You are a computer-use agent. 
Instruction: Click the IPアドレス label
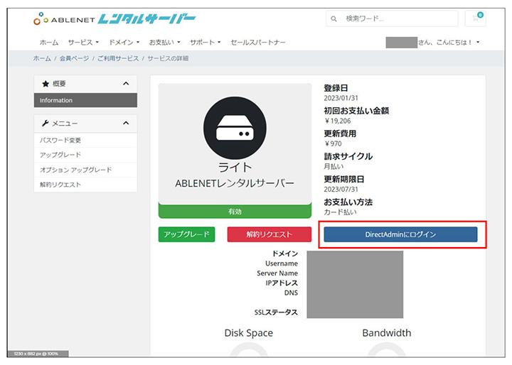coord(282,283)
